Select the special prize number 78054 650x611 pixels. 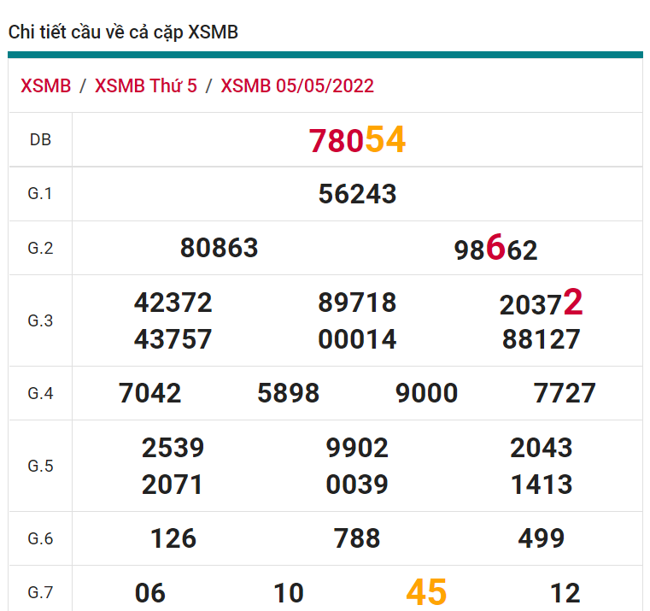click(357, 140)
